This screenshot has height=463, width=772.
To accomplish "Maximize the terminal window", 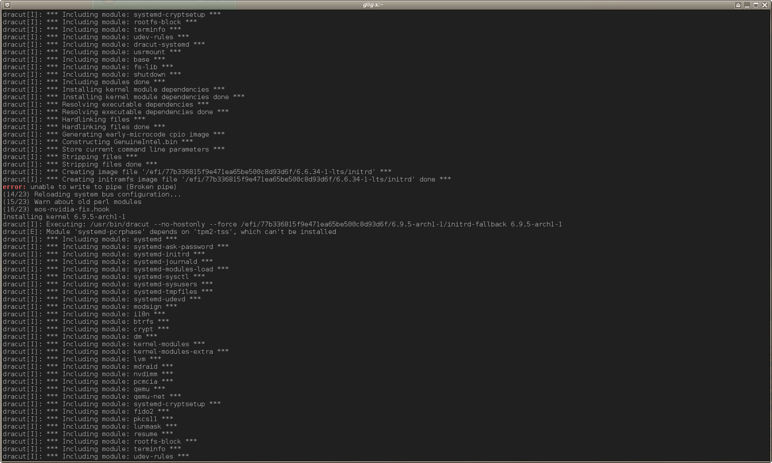I will click(x=756, y=5).
